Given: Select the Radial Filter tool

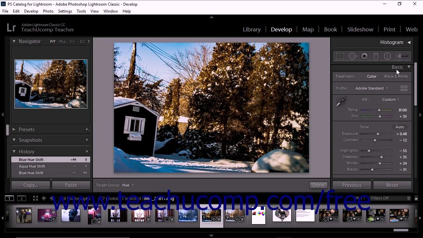Looking at the screenshot, I should click(387, 56).
